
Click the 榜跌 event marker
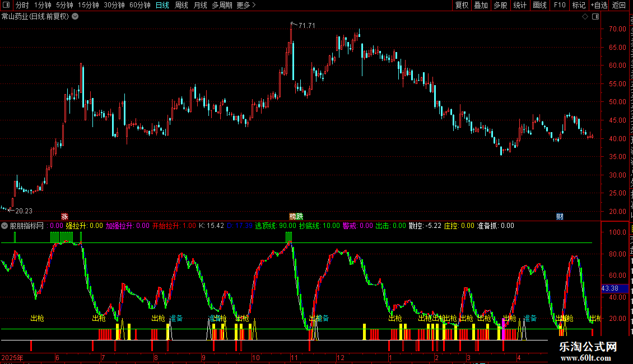pos(296,217)
